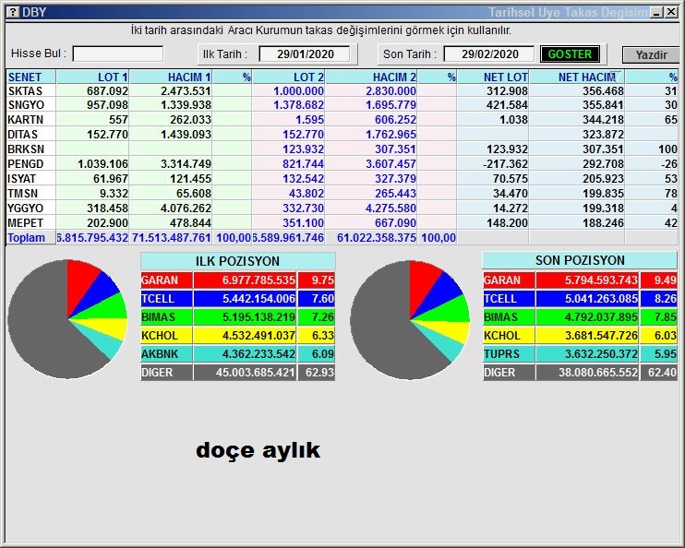Click the ILK POZISYON pie chart
Screen dimensions: 685x548
click(x=67, y=319)
